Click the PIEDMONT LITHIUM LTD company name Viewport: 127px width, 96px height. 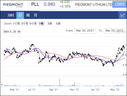pyautogui.click(x=93, y=5)
